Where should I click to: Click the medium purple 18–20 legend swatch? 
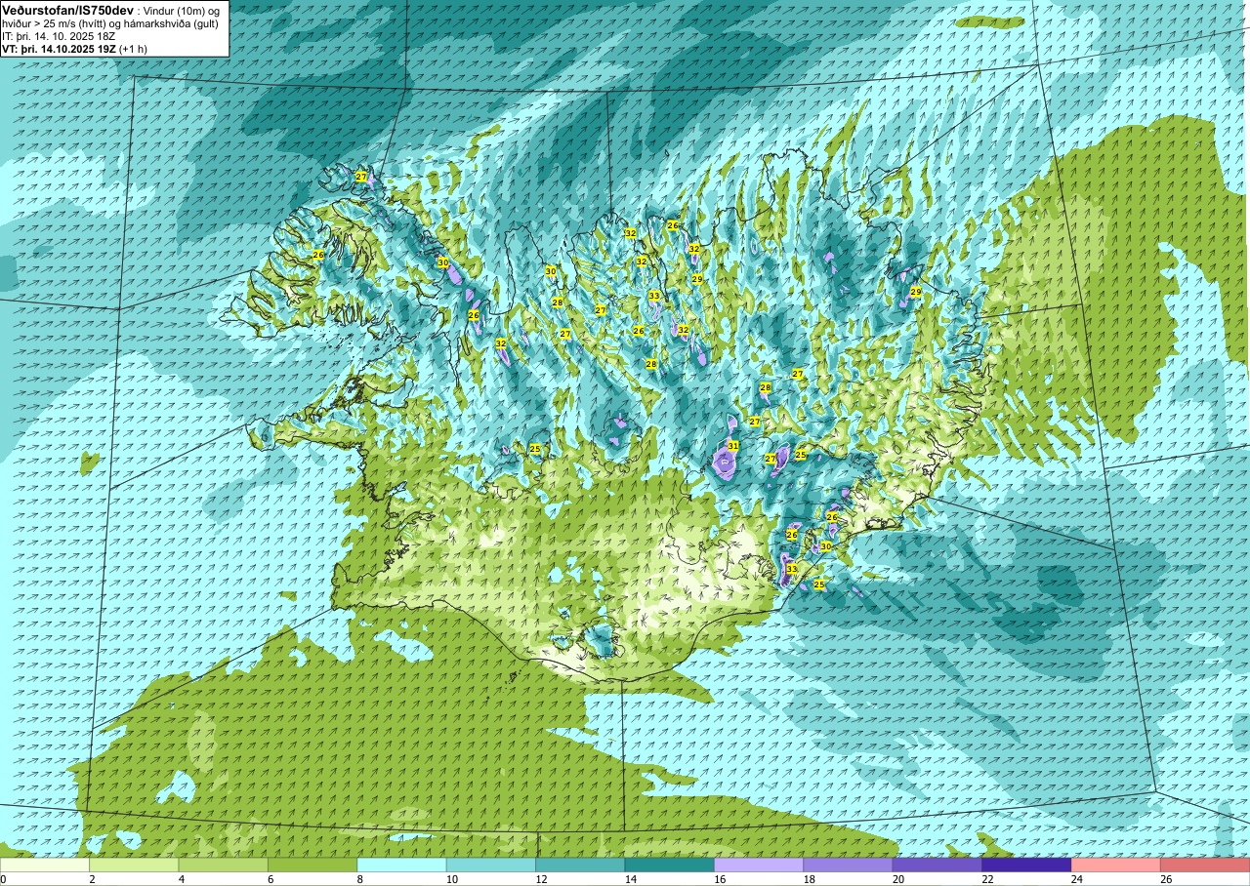tap(848, 865)
